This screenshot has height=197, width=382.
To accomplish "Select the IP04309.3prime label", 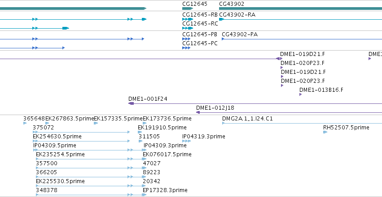I will (165, 146).
